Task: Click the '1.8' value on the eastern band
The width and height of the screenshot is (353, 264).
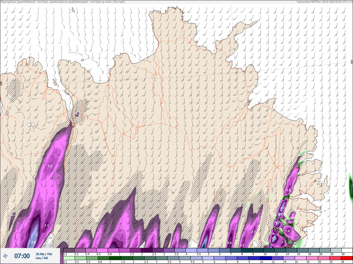Action: coord(288,190)
